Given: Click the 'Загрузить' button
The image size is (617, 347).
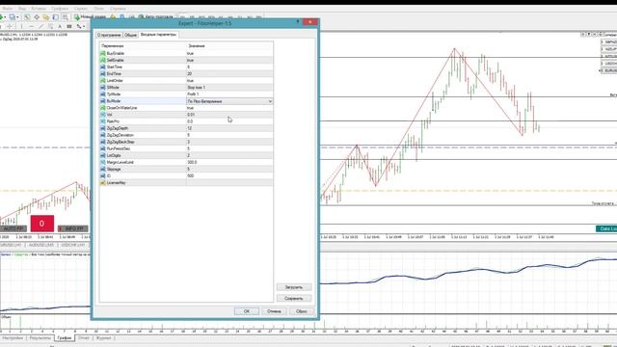Looking at the screenshot, I should [x=293, y=287].
